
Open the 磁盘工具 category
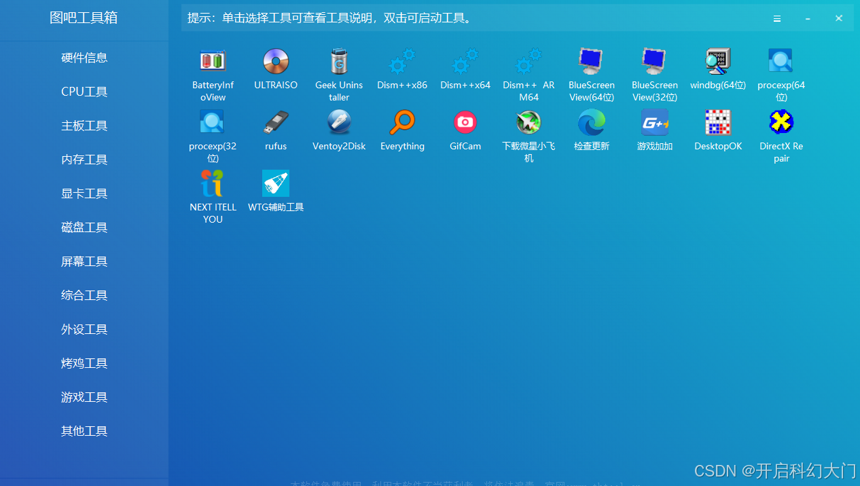pyautogui.click(x=84, y=227)
